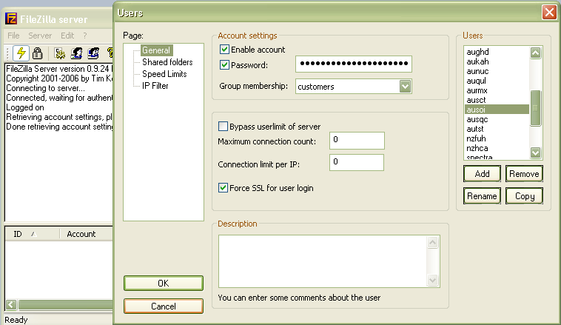The width and height of the screenshot is (561, 325).
Task: Open the File menu
Action: click(13, 36)
